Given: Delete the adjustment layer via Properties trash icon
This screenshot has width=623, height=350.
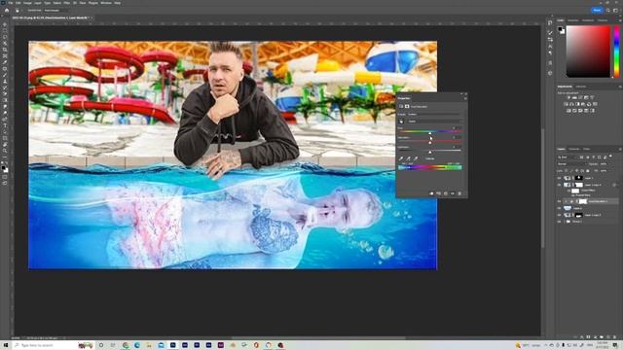Looking at the screenshot, I should (x=459, y=193).
